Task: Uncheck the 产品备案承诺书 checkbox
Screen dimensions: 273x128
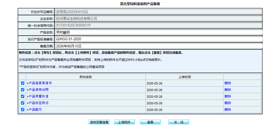Action: 22,83
